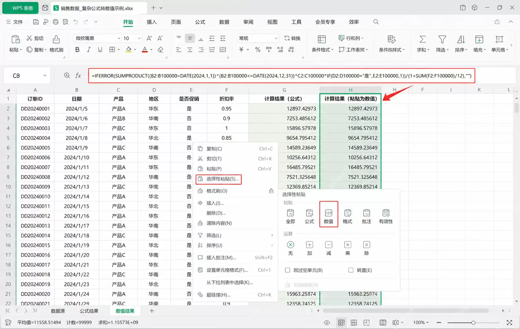Image resolution: width=520 pixels, height=329 pixels.
Task: Check Skip blanks (跳过空单元) checkbox
Action: click(x=287, y=270)
